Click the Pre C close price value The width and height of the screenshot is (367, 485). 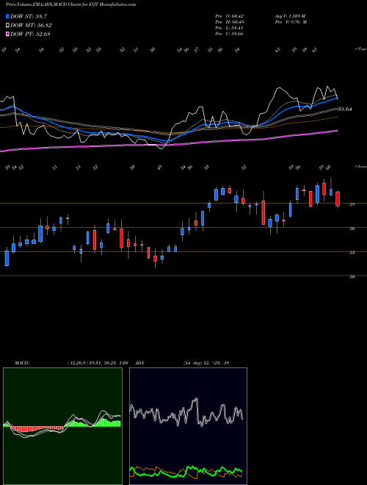230,34
